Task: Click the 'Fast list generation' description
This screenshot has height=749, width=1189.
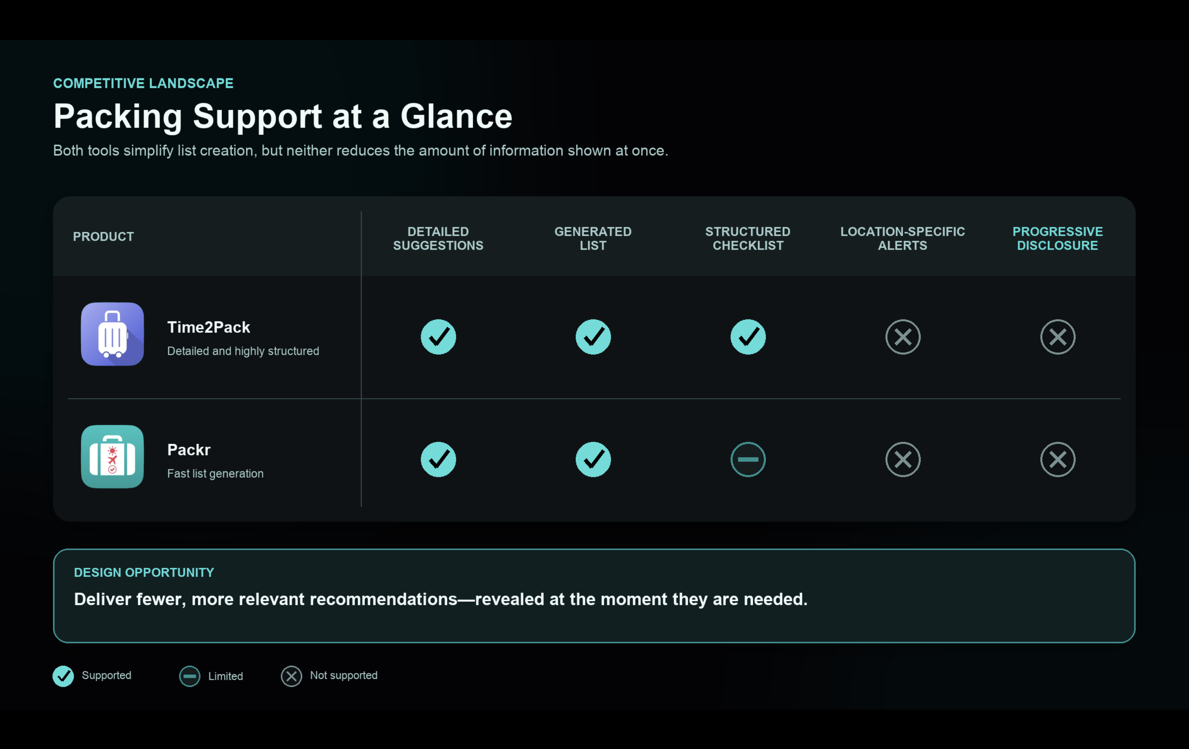Action: (215, 474)
